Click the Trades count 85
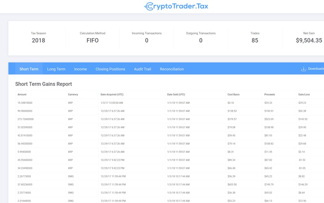 click(x=255, y=40)
